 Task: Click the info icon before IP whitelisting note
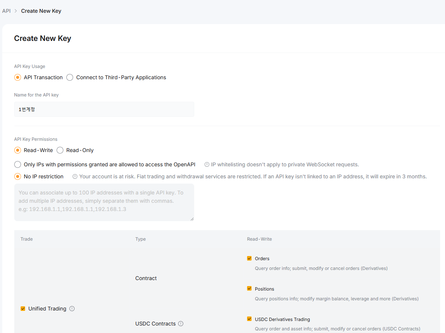pyautogui.click(x=207, y=164)
